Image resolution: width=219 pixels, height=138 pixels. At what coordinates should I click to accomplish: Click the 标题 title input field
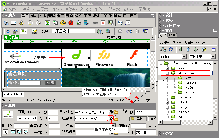click(73, 31)
